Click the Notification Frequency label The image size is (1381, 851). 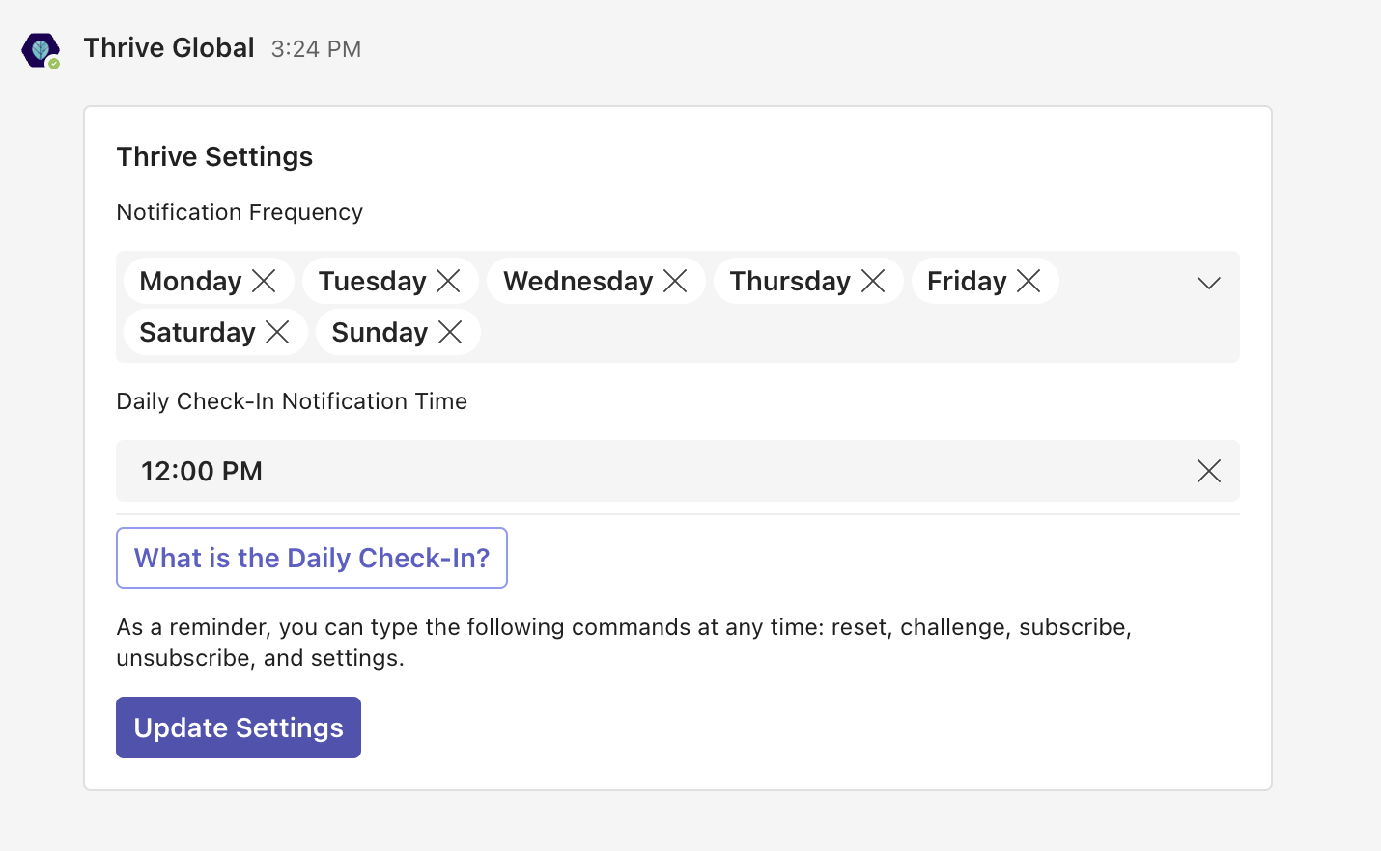tap(240, 212)
